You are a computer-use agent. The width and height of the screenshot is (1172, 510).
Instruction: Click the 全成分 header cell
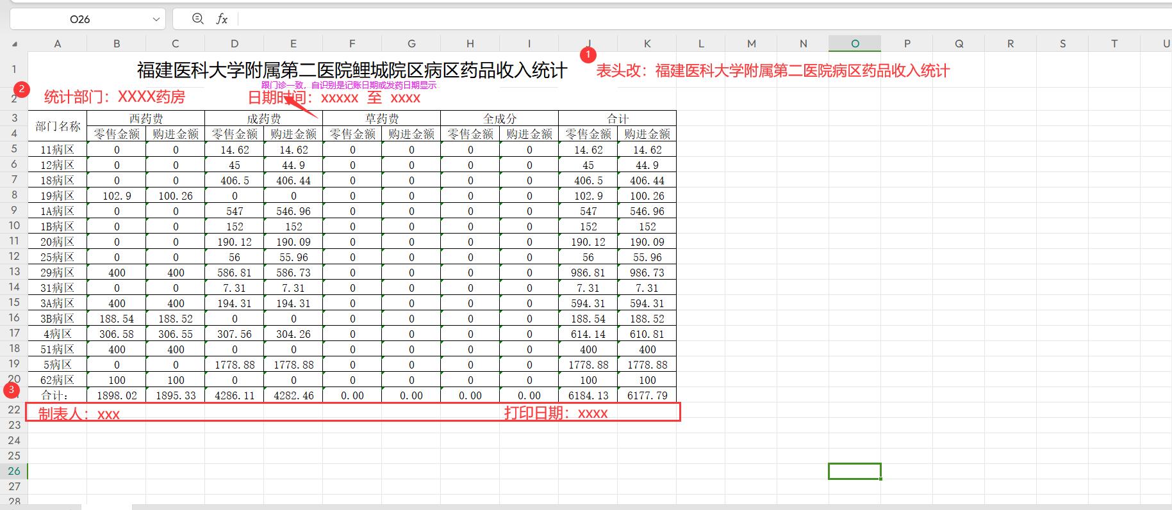coord(500,118)
